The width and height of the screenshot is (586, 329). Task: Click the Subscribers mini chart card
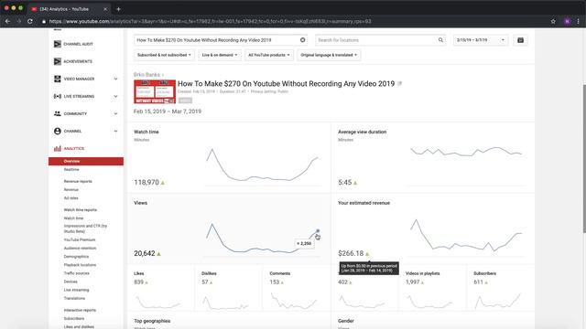501,289
